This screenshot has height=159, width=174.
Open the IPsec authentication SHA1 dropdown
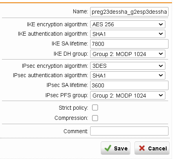[128, 75]
